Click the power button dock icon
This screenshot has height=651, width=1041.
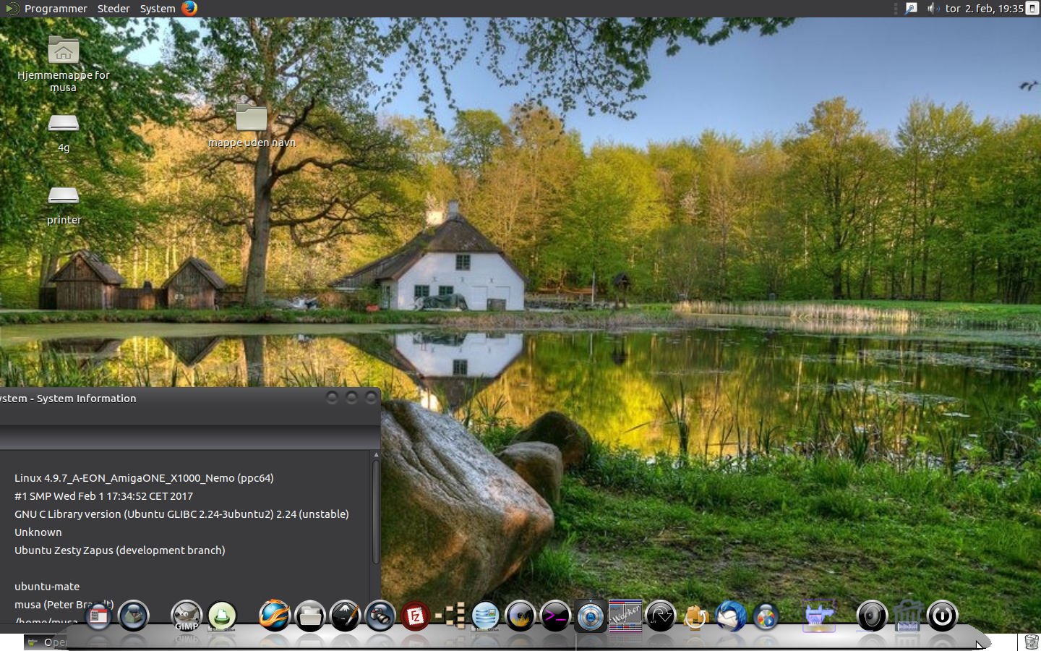[x=942, y=616]
